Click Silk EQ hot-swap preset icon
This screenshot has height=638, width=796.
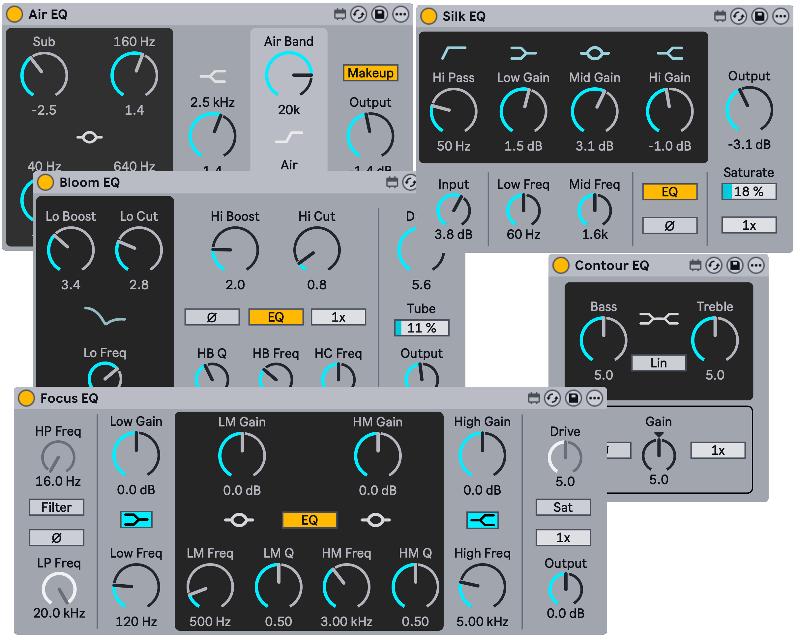pyautogui.click(x=738, y=16)
